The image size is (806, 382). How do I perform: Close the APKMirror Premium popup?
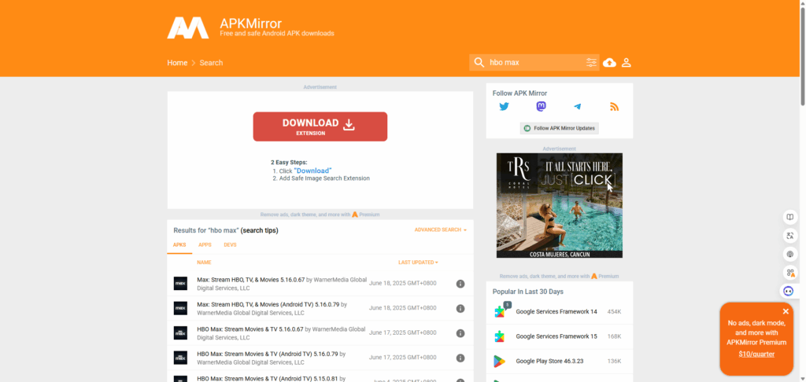[x=786, y=311]
